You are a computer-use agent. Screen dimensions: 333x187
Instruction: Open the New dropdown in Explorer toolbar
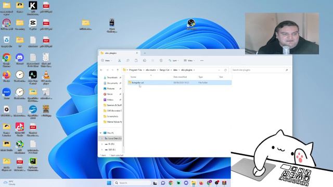[106, 60]
